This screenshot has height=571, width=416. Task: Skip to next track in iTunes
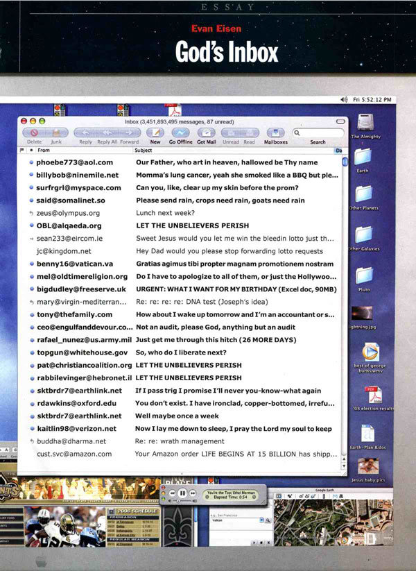coord(193,494)
